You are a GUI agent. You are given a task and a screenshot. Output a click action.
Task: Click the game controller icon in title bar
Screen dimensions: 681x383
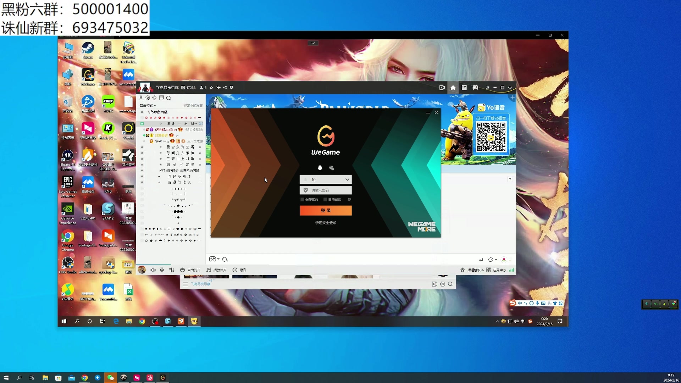(475, 88)
